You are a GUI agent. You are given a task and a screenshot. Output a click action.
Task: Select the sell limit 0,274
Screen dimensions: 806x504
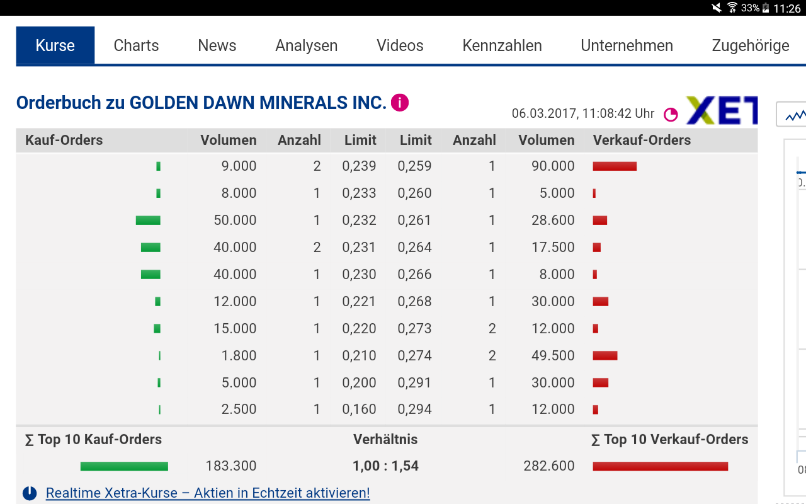(x=415, y=356)
